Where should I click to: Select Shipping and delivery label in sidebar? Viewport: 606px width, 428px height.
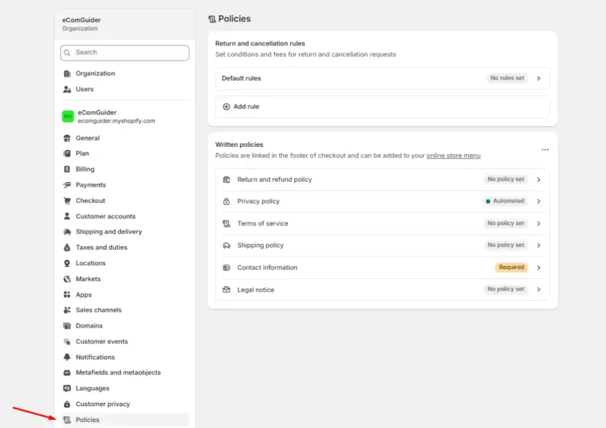tap(109, 232)
